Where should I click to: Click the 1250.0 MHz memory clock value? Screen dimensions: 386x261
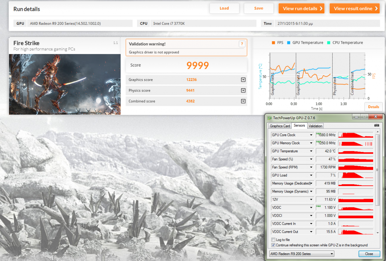326,143
